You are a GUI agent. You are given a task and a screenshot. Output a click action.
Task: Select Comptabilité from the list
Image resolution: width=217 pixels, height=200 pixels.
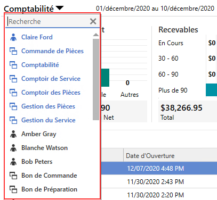40,65
